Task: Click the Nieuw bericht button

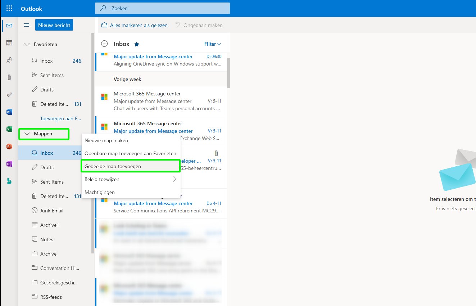Action: pos(54,25)
